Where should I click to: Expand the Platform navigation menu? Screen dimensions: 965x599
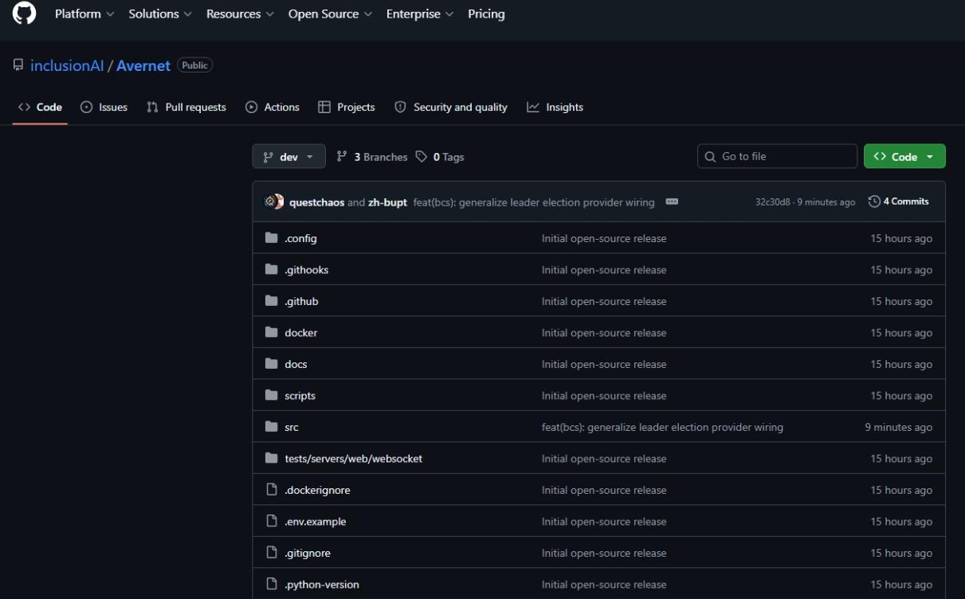click(x=84, y=14)
